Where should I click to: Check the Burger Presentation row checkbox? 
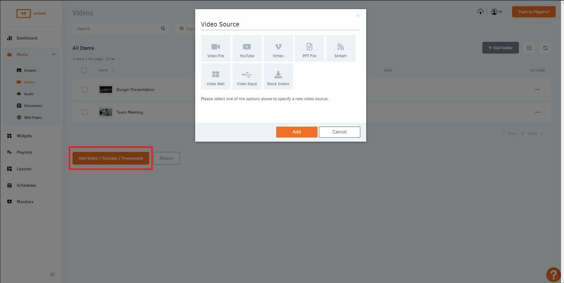[x=85, y=90]
